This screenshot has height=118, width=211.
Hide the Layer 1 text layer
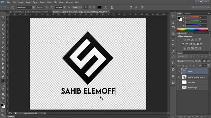coord(179,71)
